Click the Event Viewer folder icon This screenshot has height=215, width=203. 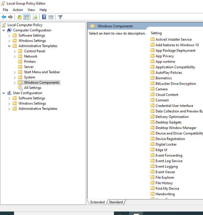click(x=152, y=172)
